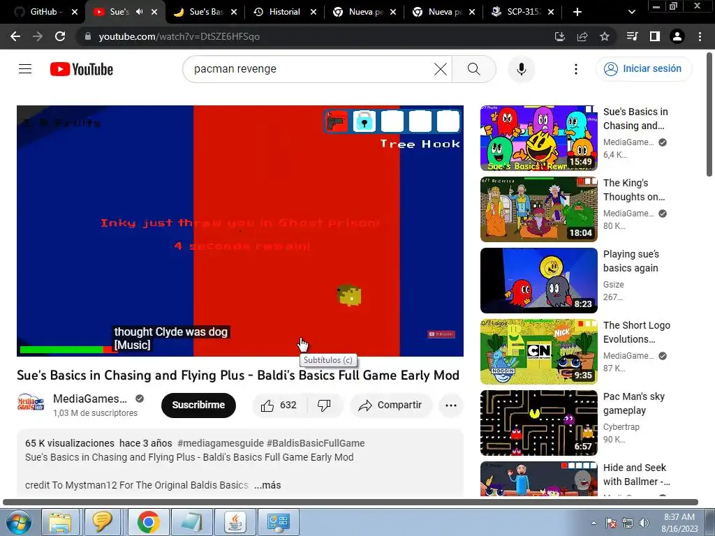Open Sue's Basics in Chasing 15:49 thumbnail
The height and width of the screenshot is (536, 715).
click(538, 138)
